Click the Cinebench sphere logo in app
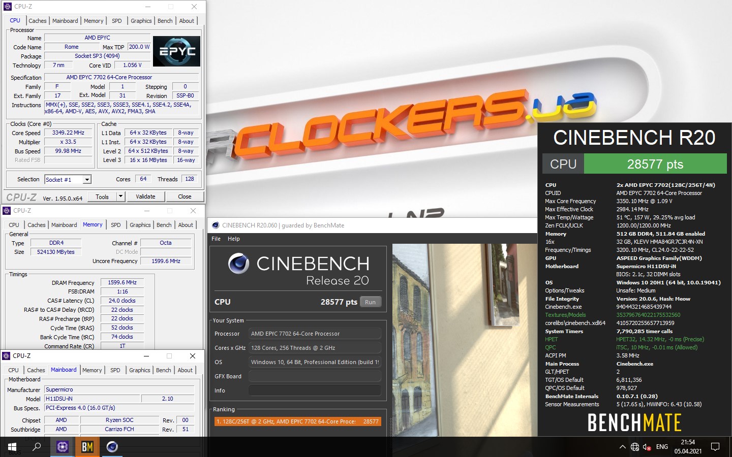This screenshot has height=457, width=732. click(x=239, y=264)
